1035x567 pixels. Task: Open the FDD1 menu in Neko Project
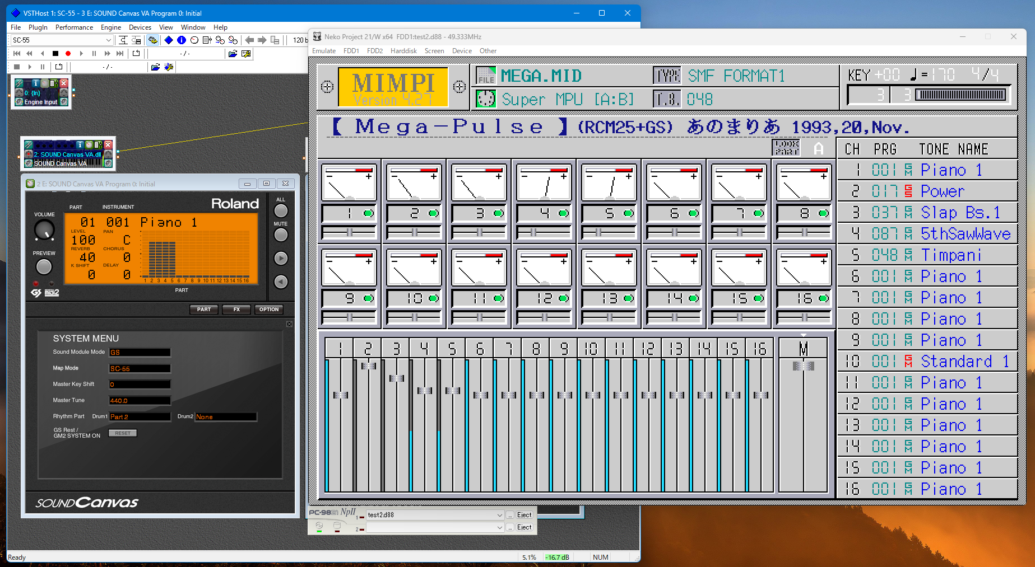point(351,50)
